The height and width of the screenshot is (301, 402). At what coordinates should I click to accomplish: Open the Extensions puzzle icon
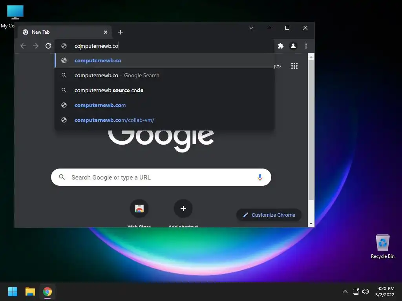[x=280, y=46]
